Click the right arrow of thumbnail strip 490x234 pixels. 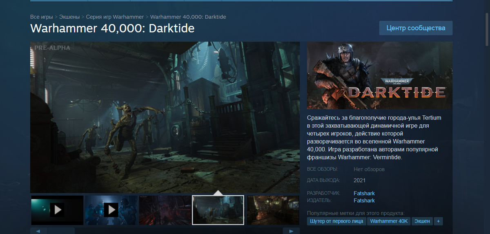(x=292, y=231)
